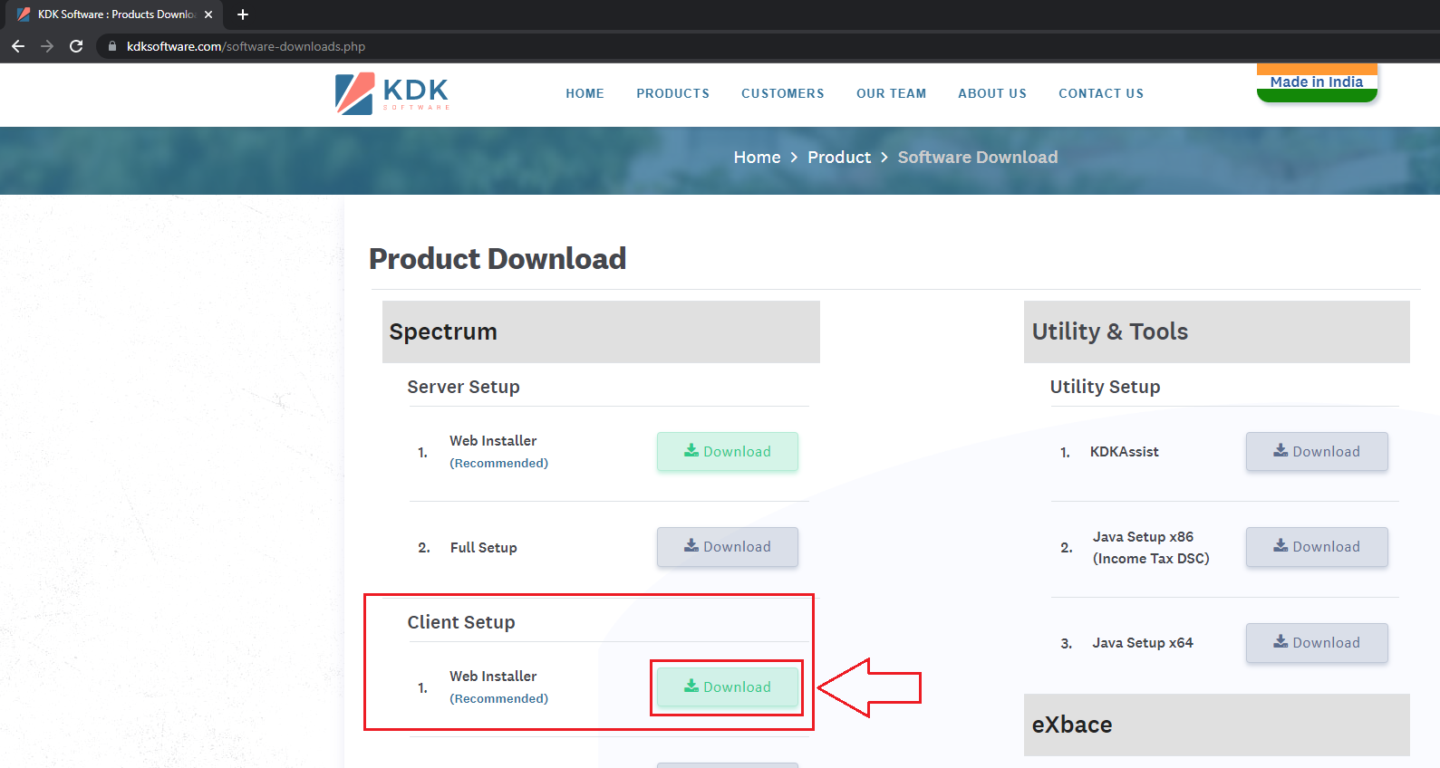
Task: Click the Client Setup Web Installer label
Action: pyautogui.click(x=493, y=677)
